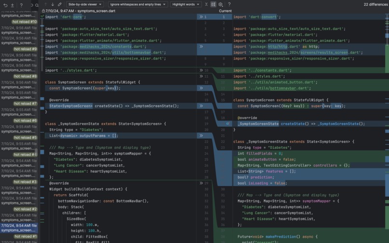Image resolution: width=389 pixels, height=243 pixels.
Task: Open the Highlight words dropdown
Action: click(186, 4)
